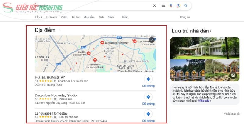This screenshot has width=244, height=124.
Task: Click the phone number 0986 832 733
Action: click(77, 103)
